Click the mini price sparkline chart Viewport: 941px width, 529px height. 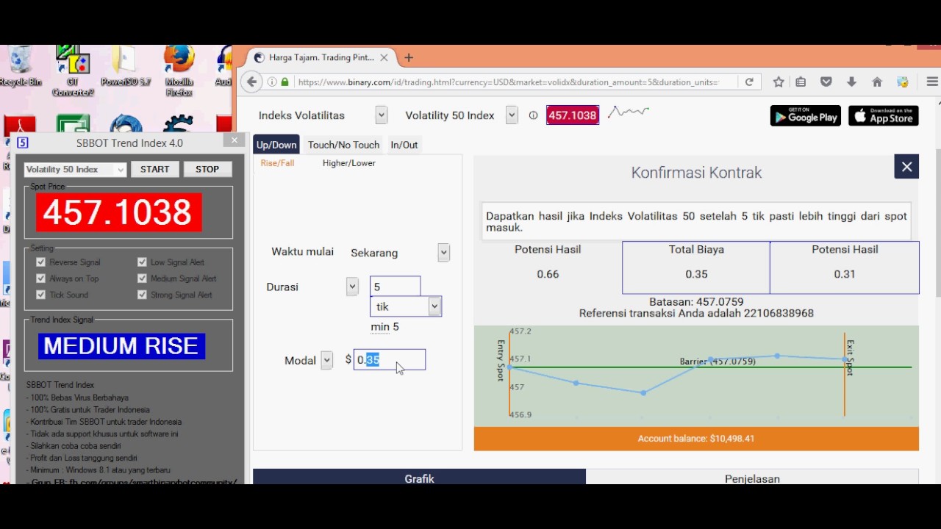click(629, 112)
